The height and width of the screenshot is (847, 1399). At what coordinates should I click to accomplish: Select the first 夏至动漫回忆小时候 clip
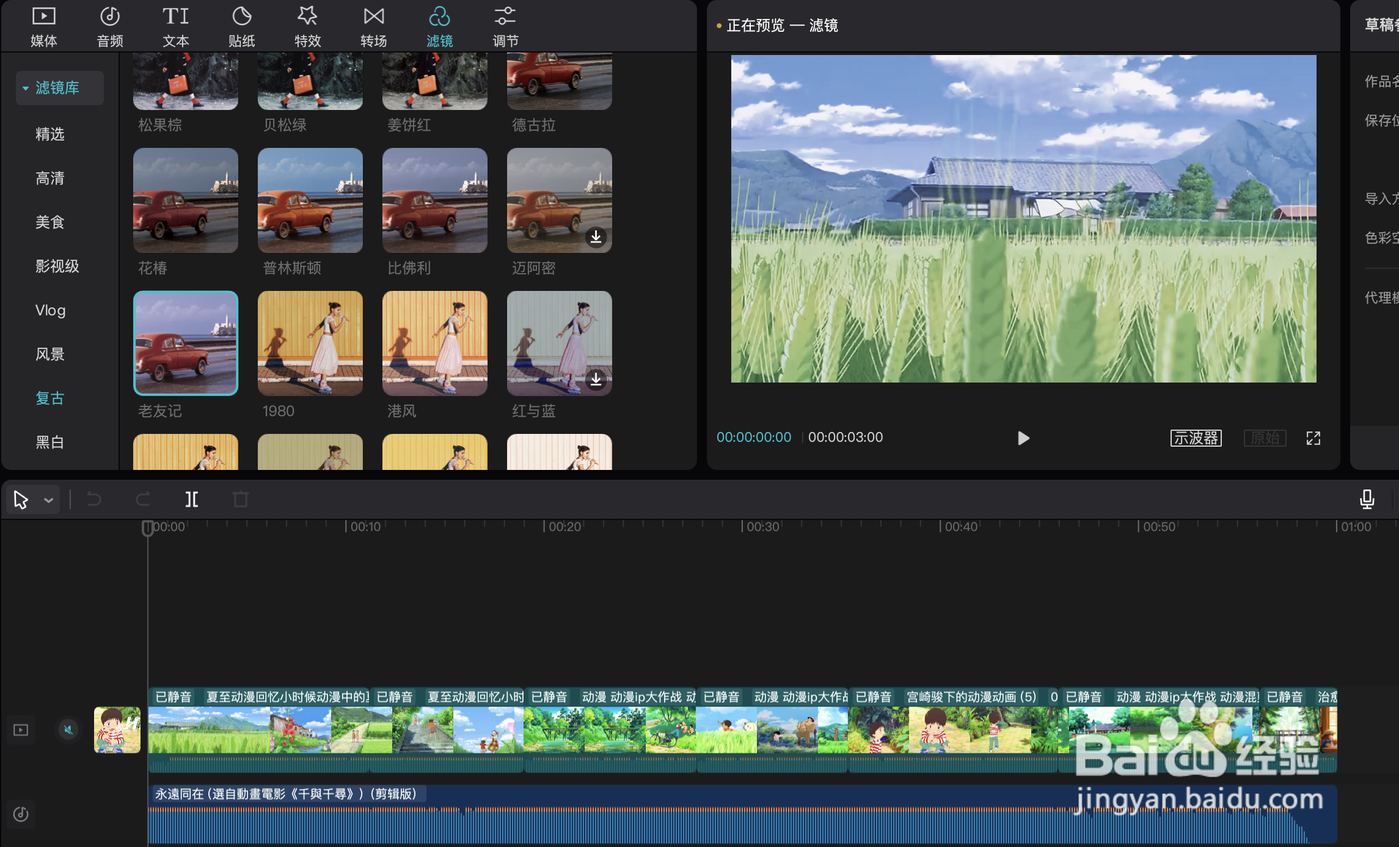(259, 730)
